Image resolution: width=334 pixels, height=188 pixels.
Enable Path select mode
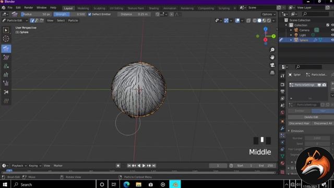point(32,21)
